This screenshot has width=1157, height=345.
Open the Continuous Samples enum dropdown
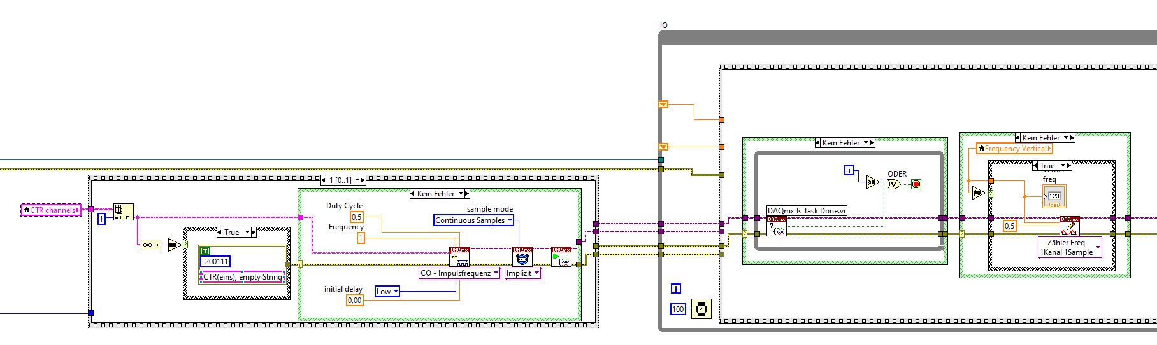point(474,220)
